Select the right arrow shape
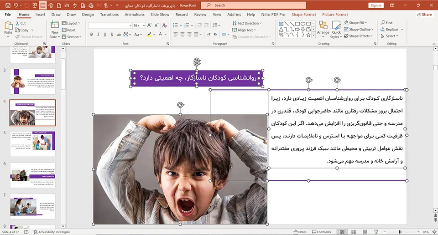Viewport: 438px width, 235px height. tap(297, 29)
